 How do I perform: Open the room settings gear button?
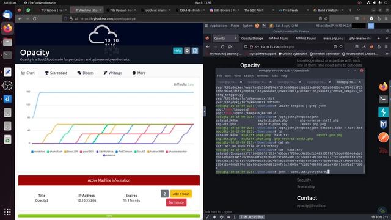point(187,51)
